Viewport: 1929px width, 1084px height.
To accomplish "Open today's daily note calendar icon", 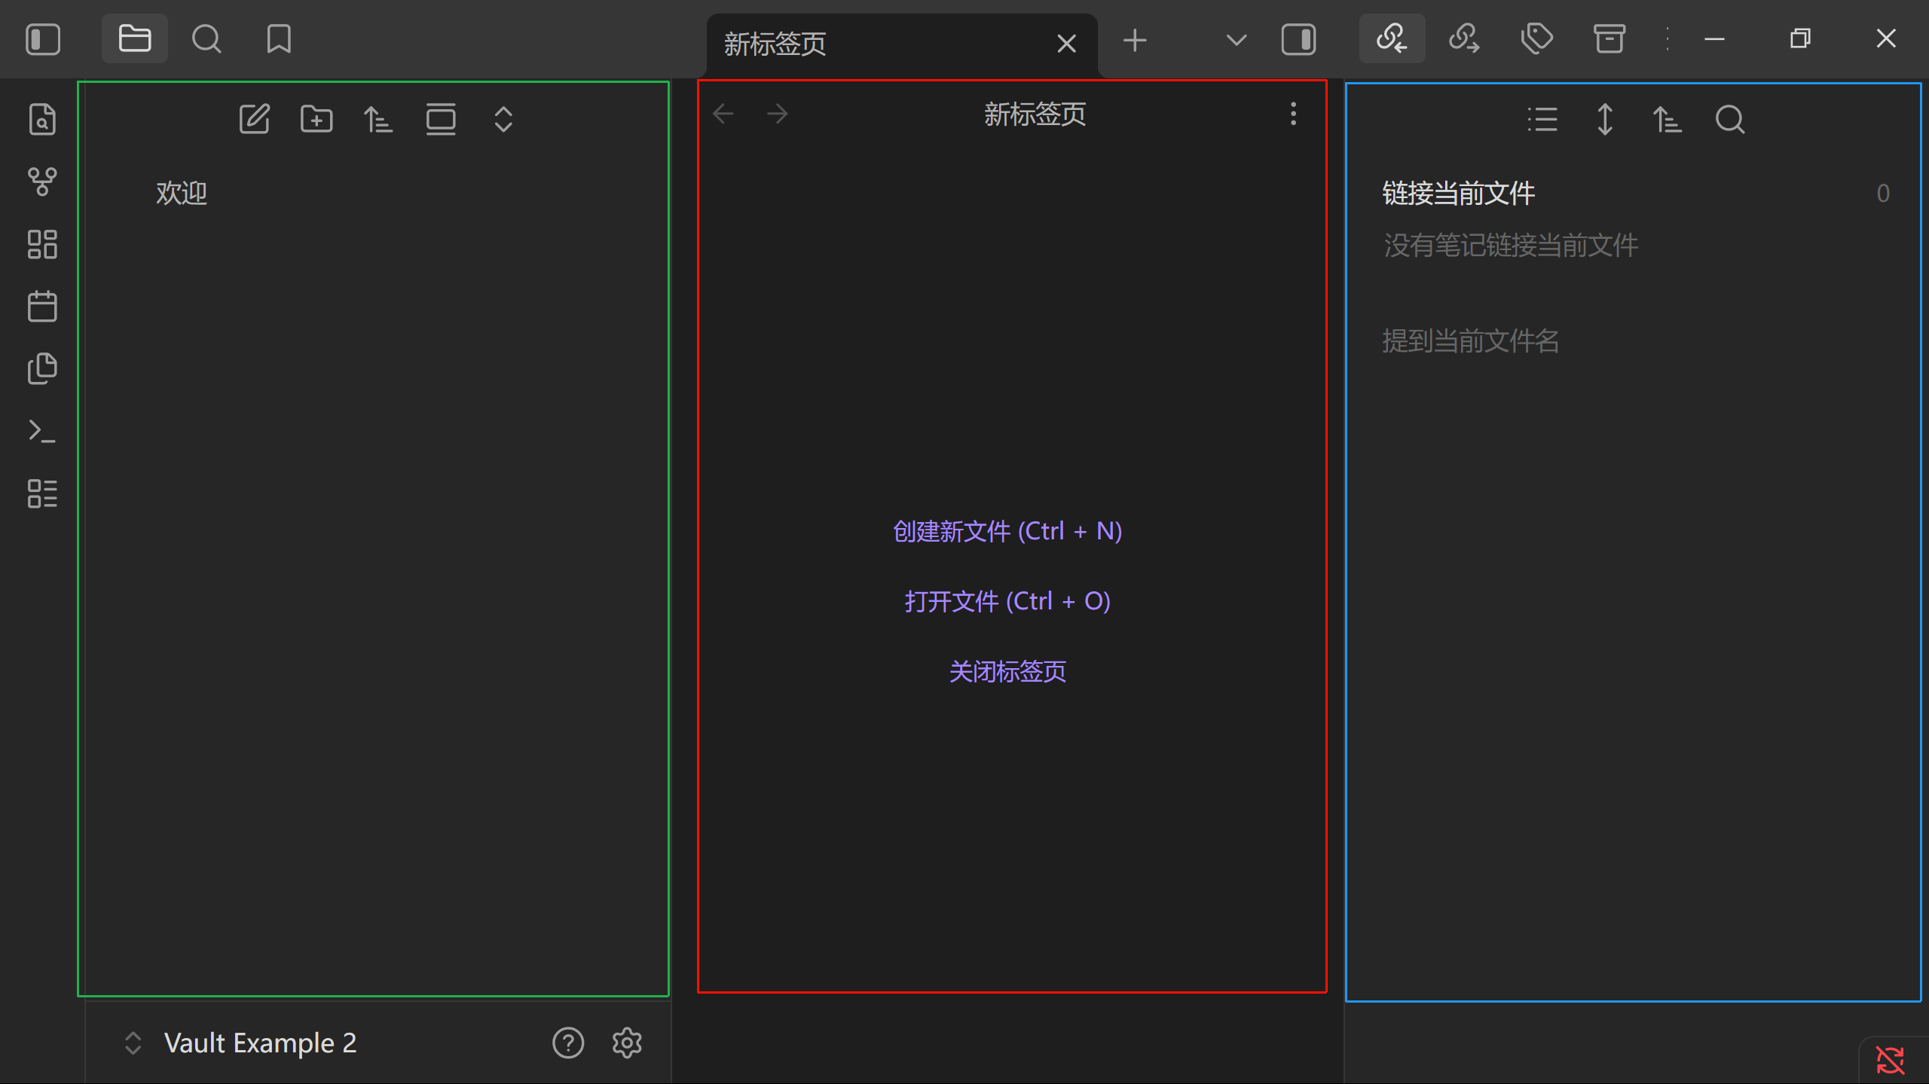I will [42, 307].
